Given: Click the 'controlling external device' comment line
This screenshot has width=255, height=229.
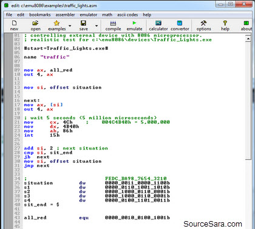Looking at the screenshot, I should coord(113,35).
